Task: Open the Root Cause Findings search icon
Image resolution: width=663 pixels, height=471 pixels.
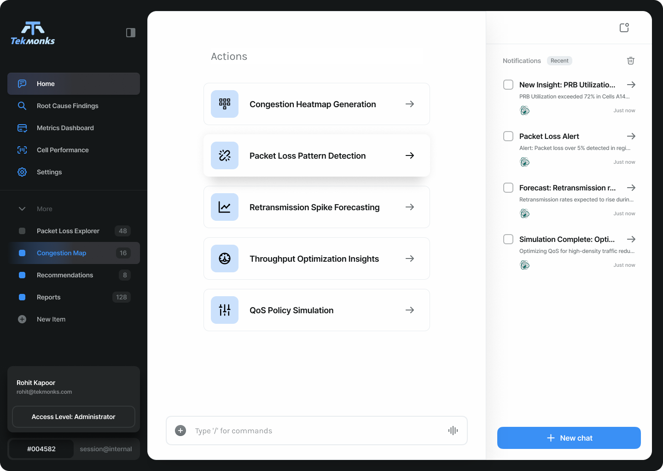Action: pos(22,106)
